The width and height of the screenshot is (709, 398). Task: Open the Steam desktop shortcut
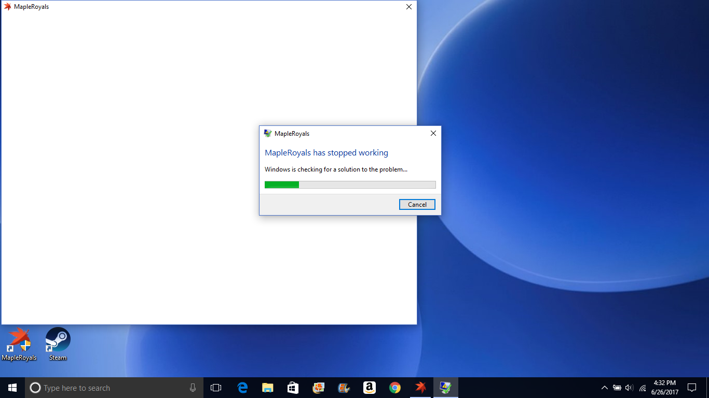pos(58,344)
